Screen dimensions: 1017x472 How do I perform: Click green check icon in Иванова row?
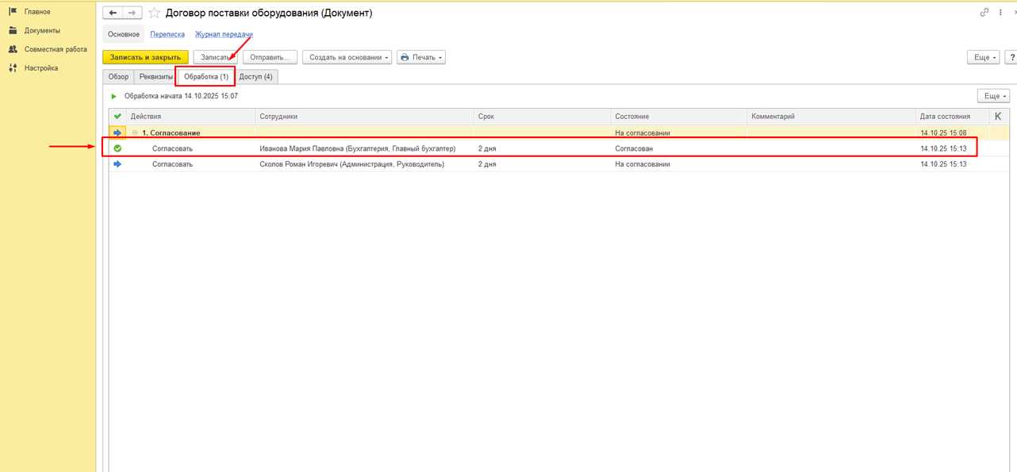[117, 148]
